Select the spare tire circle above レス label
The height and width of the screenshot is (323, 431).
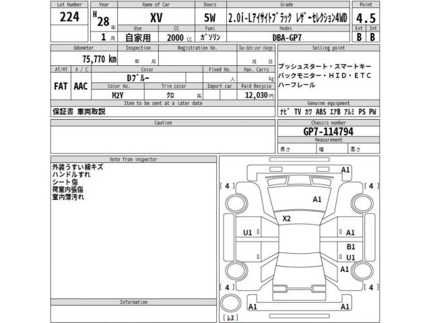point(231,301)
